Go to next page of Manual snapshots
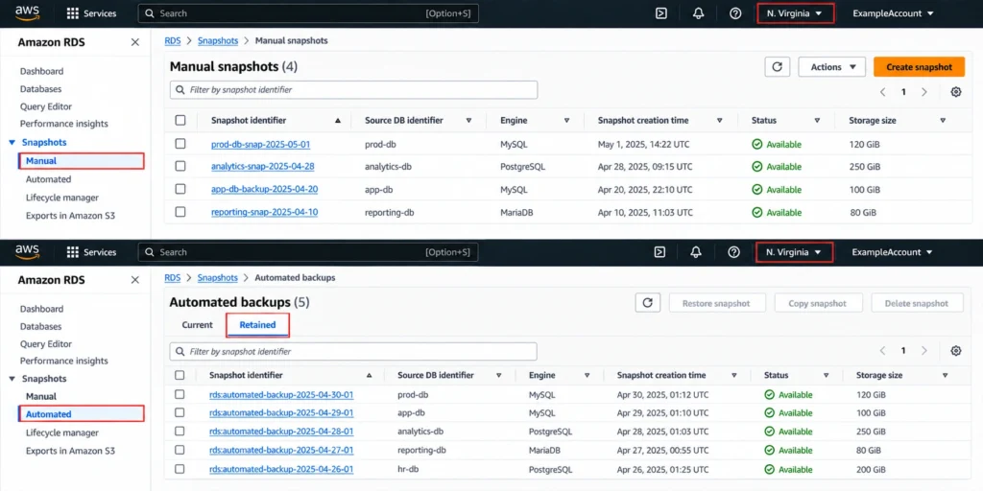The image size is (983, 491). click(x=924, y=92)
